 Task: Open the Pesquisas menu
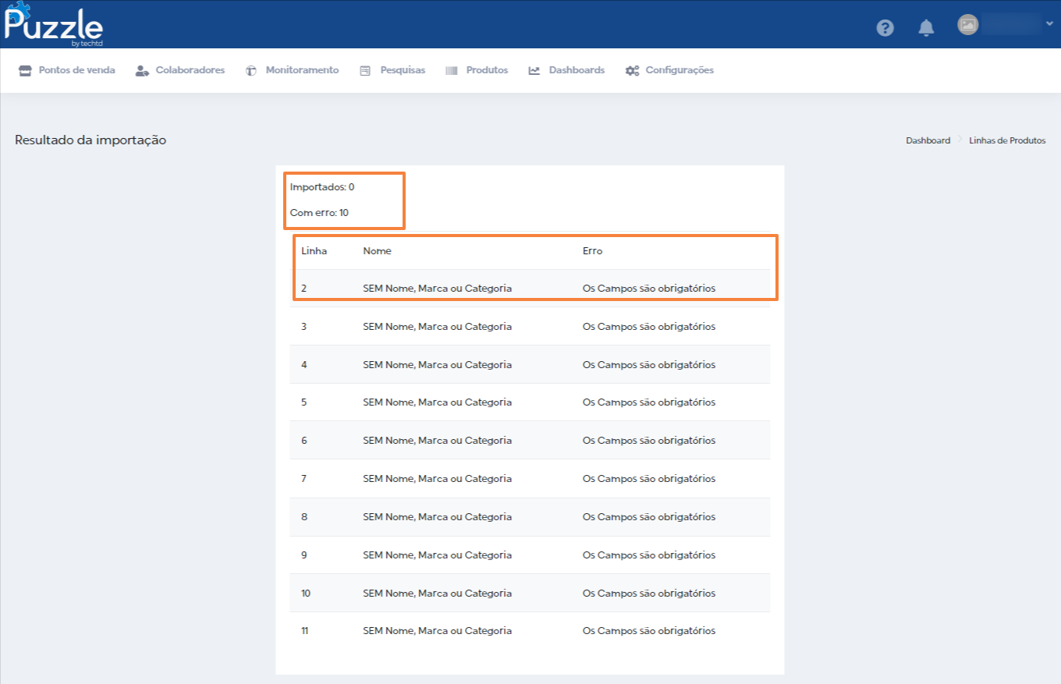[x=403, y=70]
